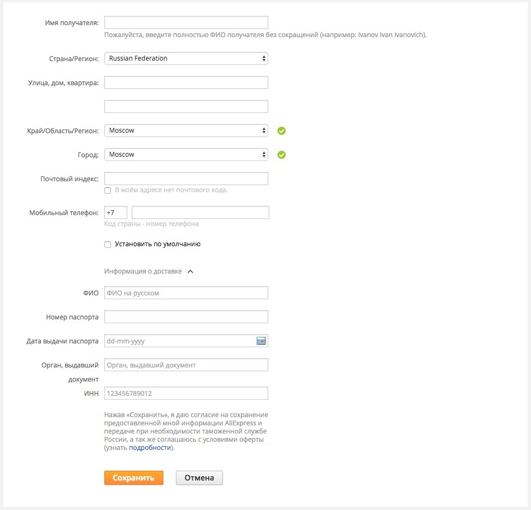Check the no postal code checkbox

108,191
